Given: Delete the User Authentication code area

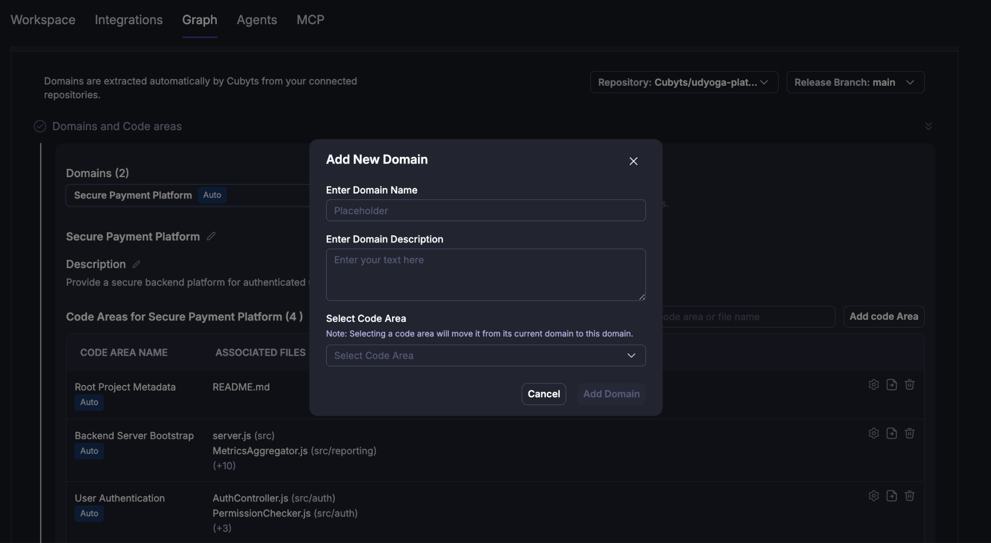Looking at the screenshot, I should point(909,496).
